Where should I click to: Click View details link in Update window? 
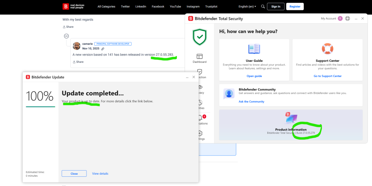click(x=100, y=173)
